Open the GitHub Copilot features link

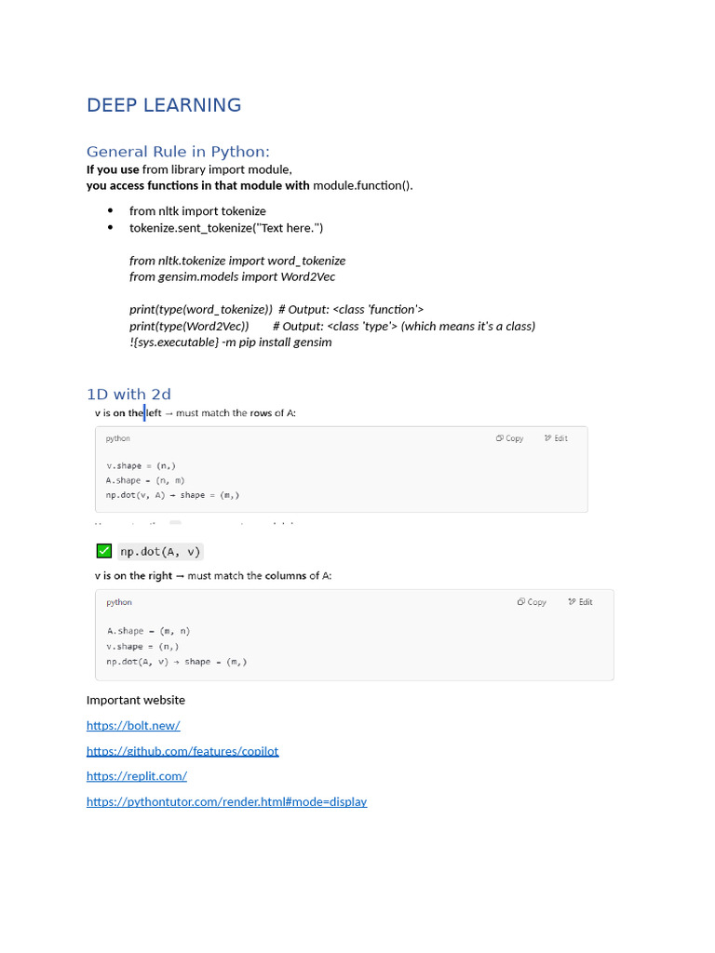(182, 751)
